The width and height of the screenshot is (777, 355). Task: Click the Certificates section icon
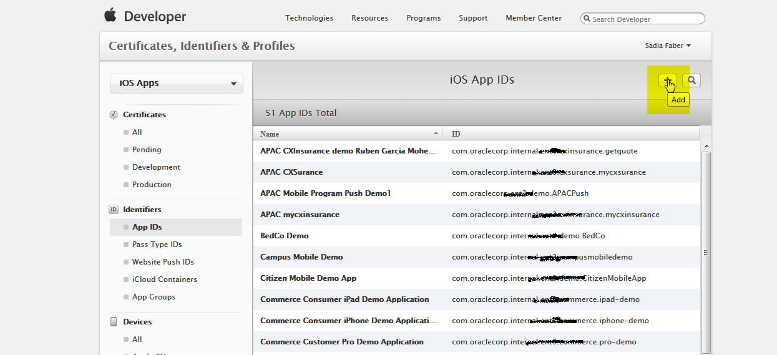(114, 115)
